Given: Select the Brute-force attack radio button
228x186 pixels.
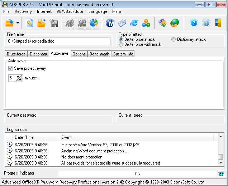Looking at the screenshot, I should (x=121, y=39).
